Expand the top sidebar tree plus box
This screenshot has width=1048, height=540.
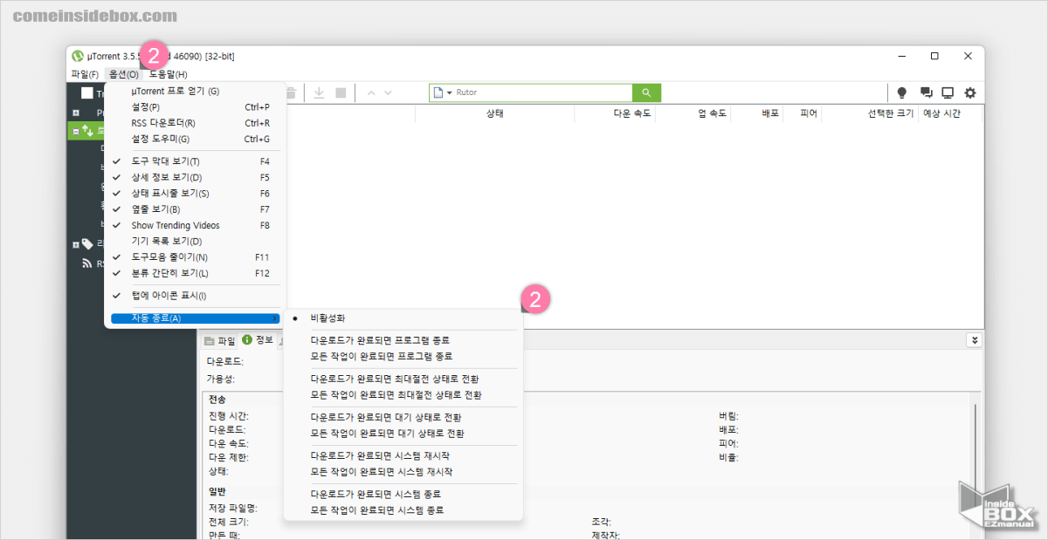(x=76, y=113)
